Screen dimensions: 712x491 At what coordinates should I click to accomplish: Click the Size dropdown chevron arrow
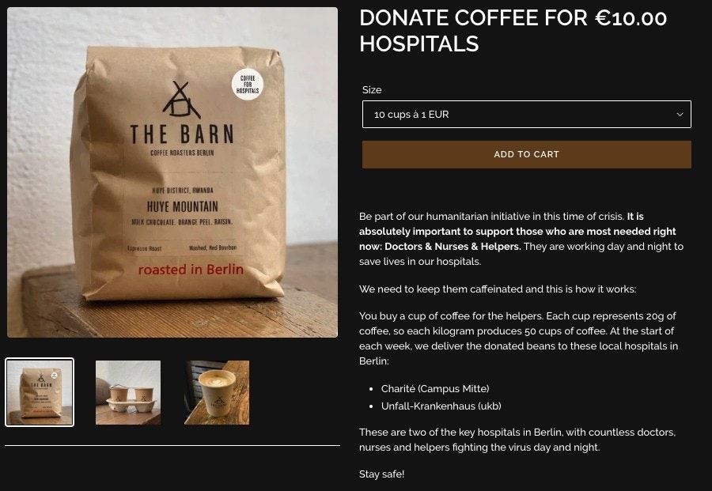(x=680, y=115)
